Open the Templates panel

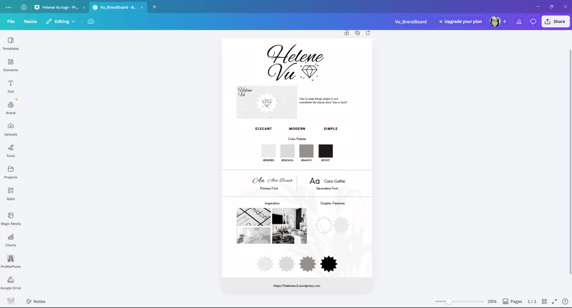tap(11, 43)
